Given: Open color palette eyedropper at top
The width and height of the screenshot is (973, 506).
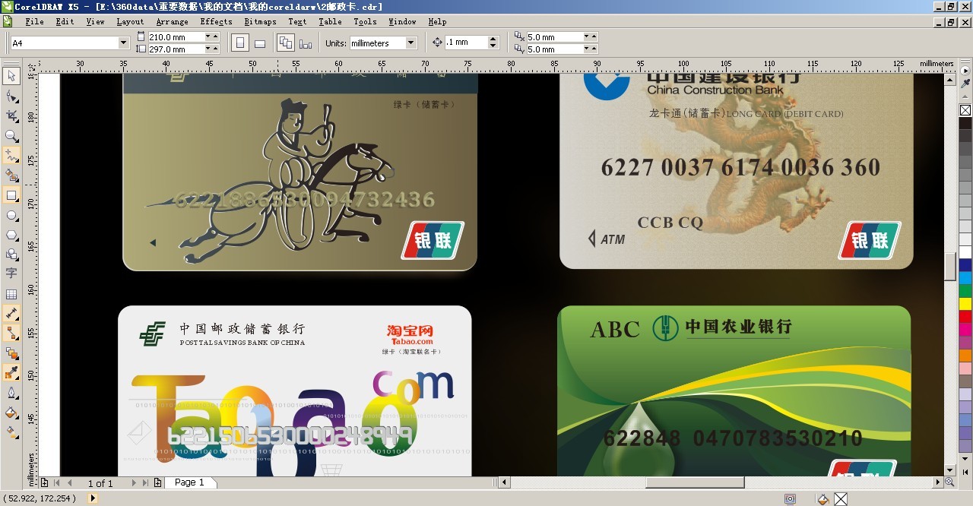Looking at the screenshot, I should 965,82.
